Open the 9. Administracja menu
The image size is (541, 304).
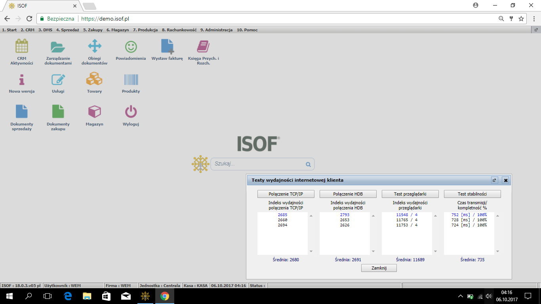(x=216, y=30)
